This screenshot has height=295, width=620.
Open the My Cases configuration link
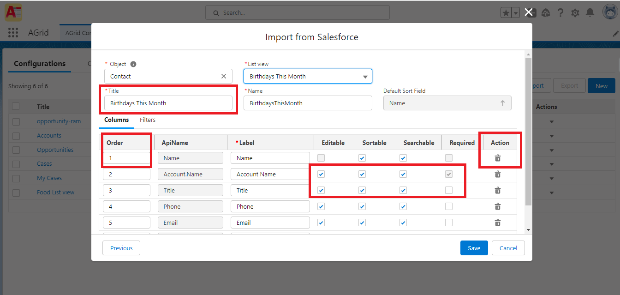tap(49, 178)
